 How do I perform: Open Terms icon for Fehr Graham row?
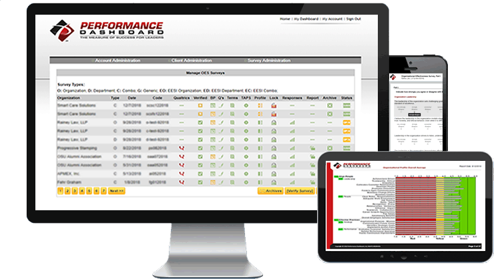[232, 182]
